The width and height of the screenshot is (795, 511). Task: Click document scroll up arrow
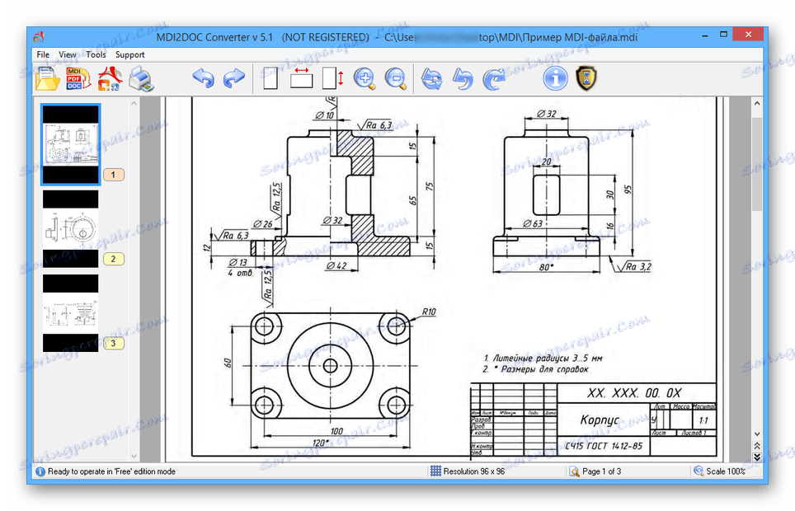tap(757, 103)
